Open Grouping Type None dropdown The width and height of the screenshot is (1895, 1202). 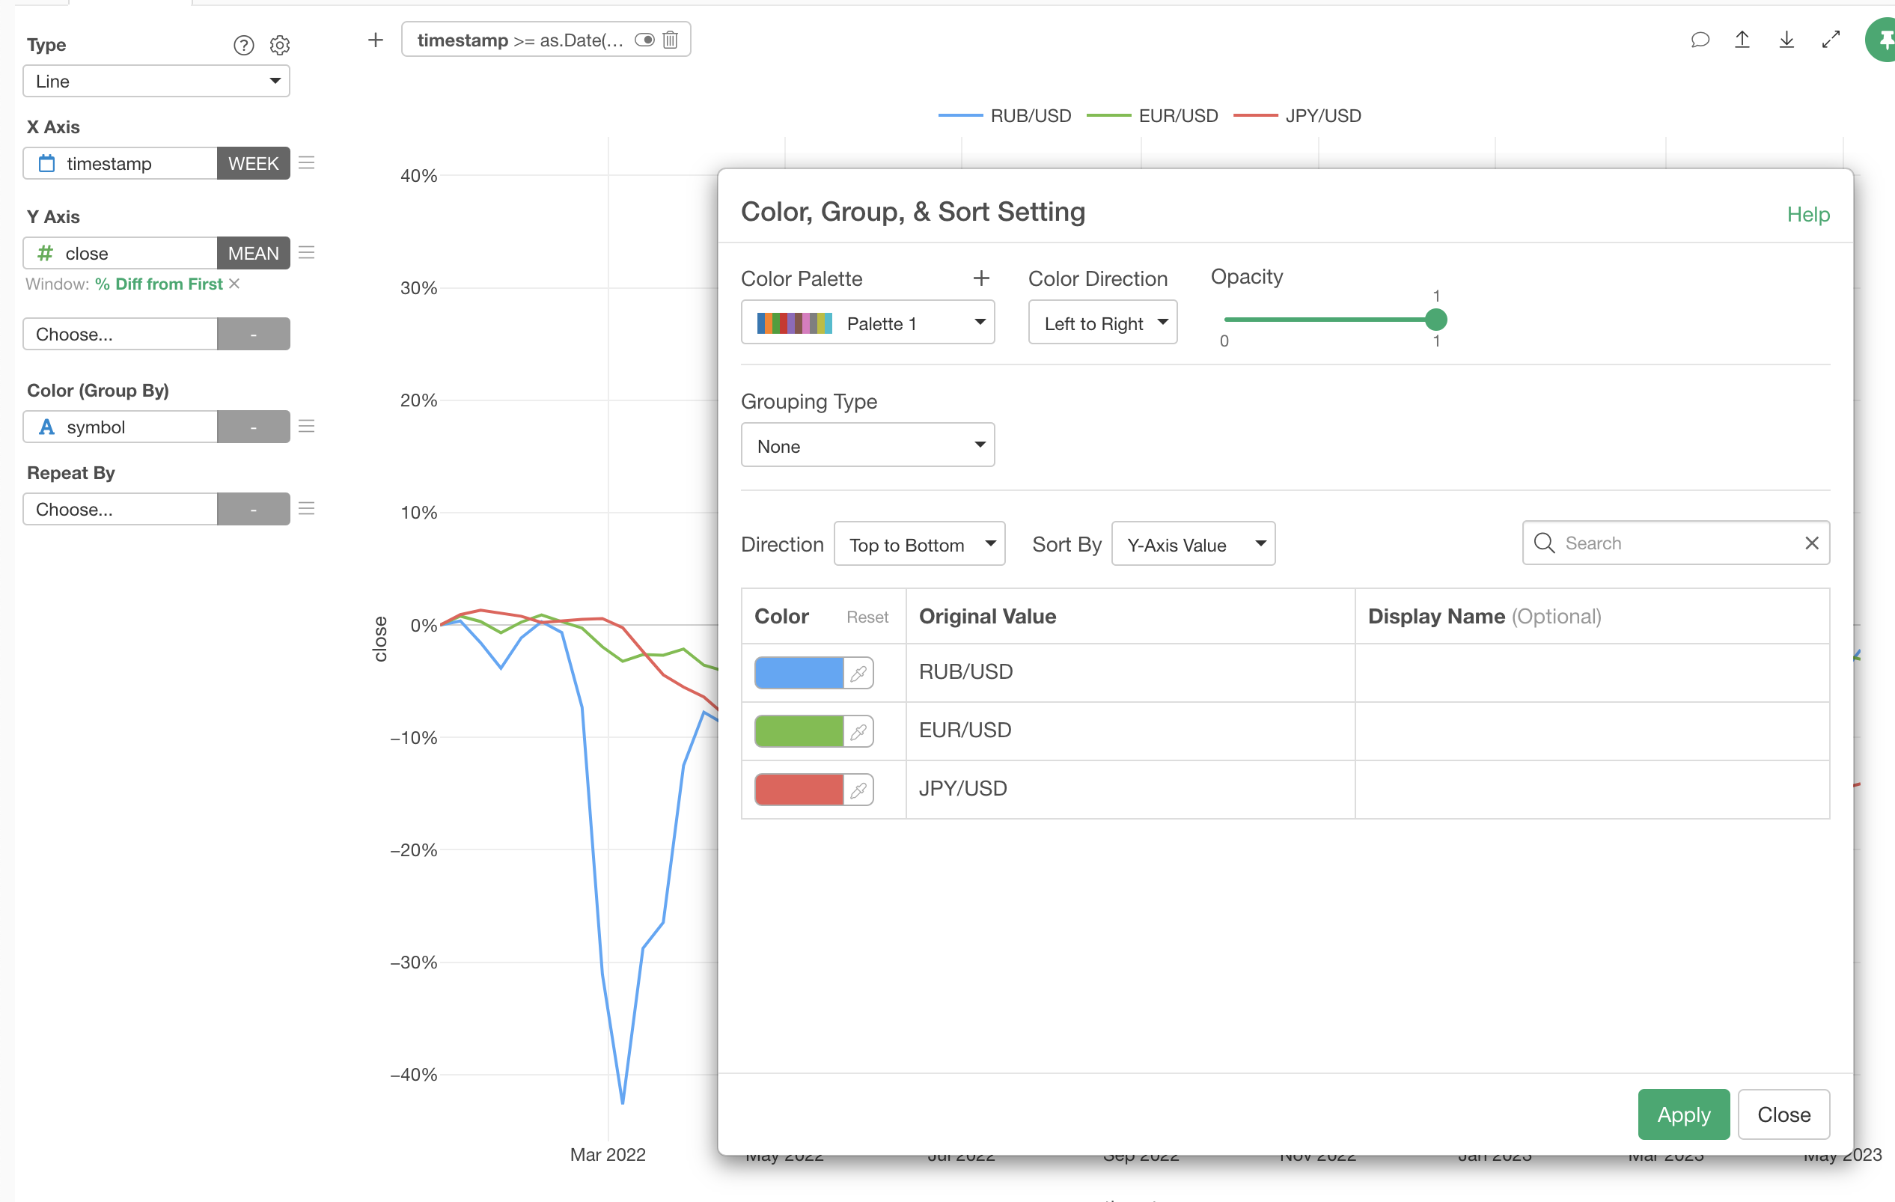pos(867,445)
